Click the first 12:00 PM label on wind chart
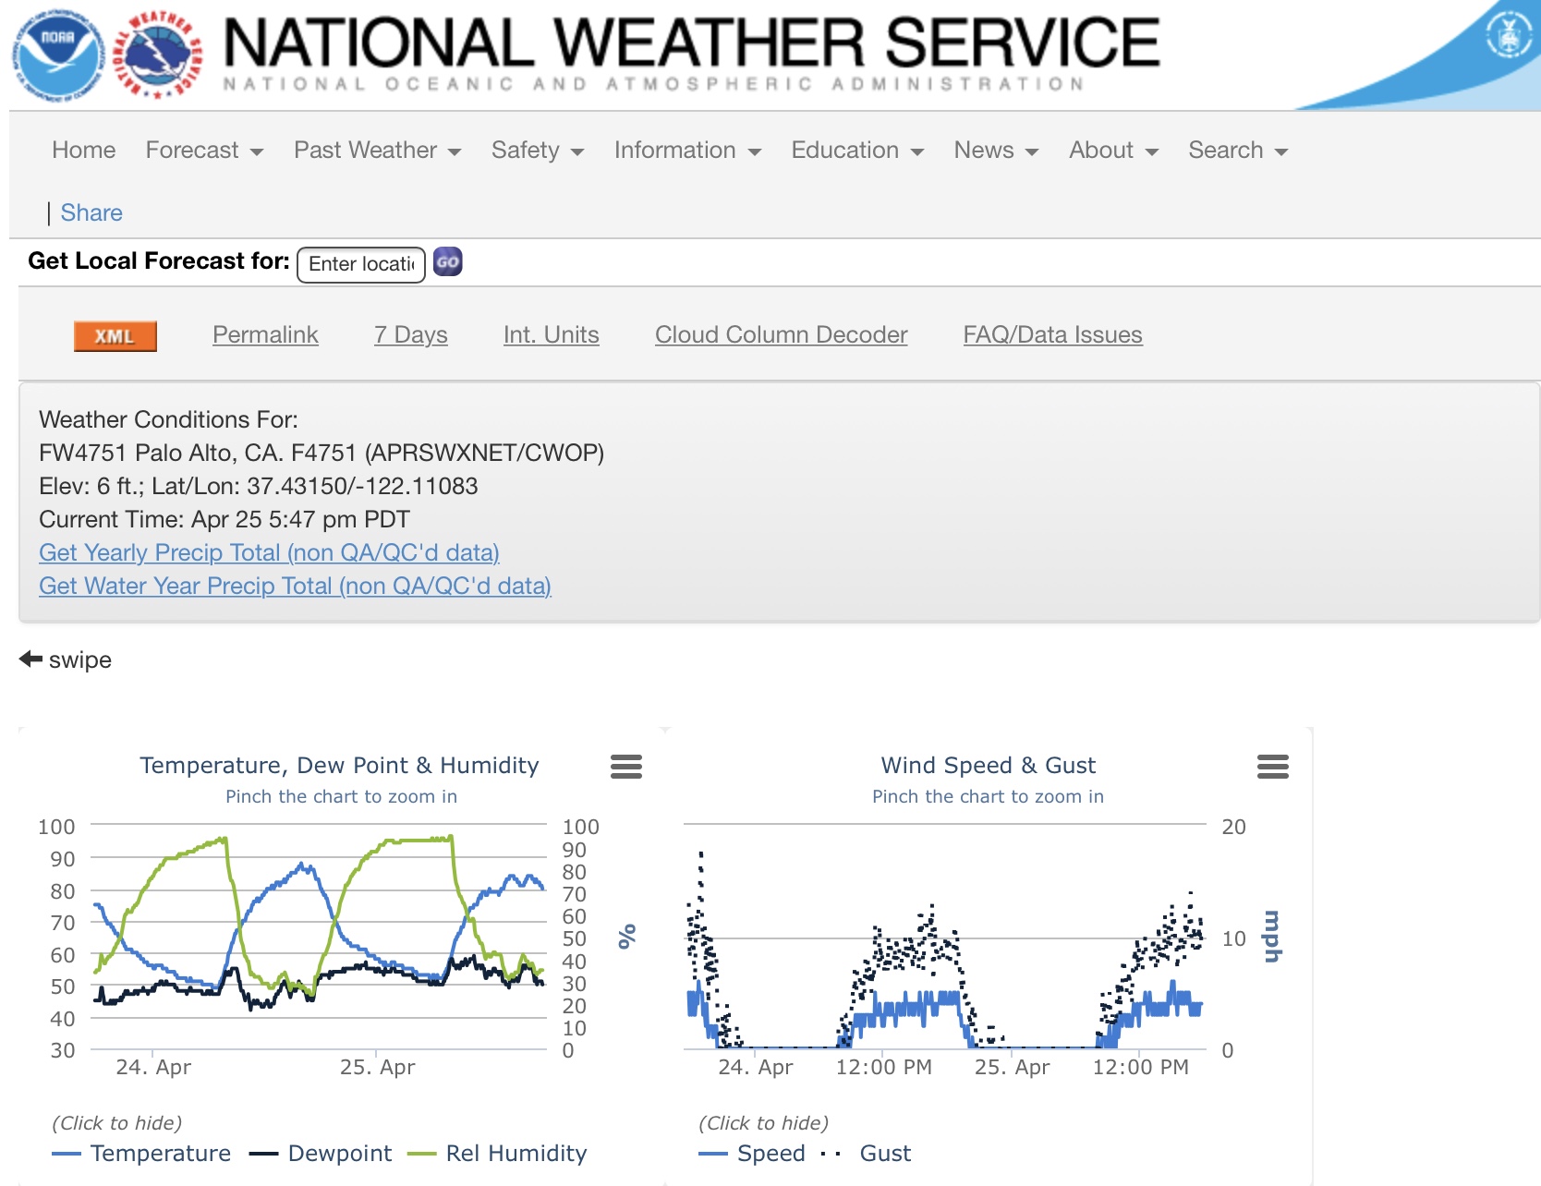This screenshot has width=1541, height=1186. click(884, 1067)
